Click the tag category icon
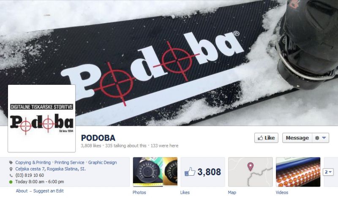This screenshot has height=198, width=338. point(11,163)
